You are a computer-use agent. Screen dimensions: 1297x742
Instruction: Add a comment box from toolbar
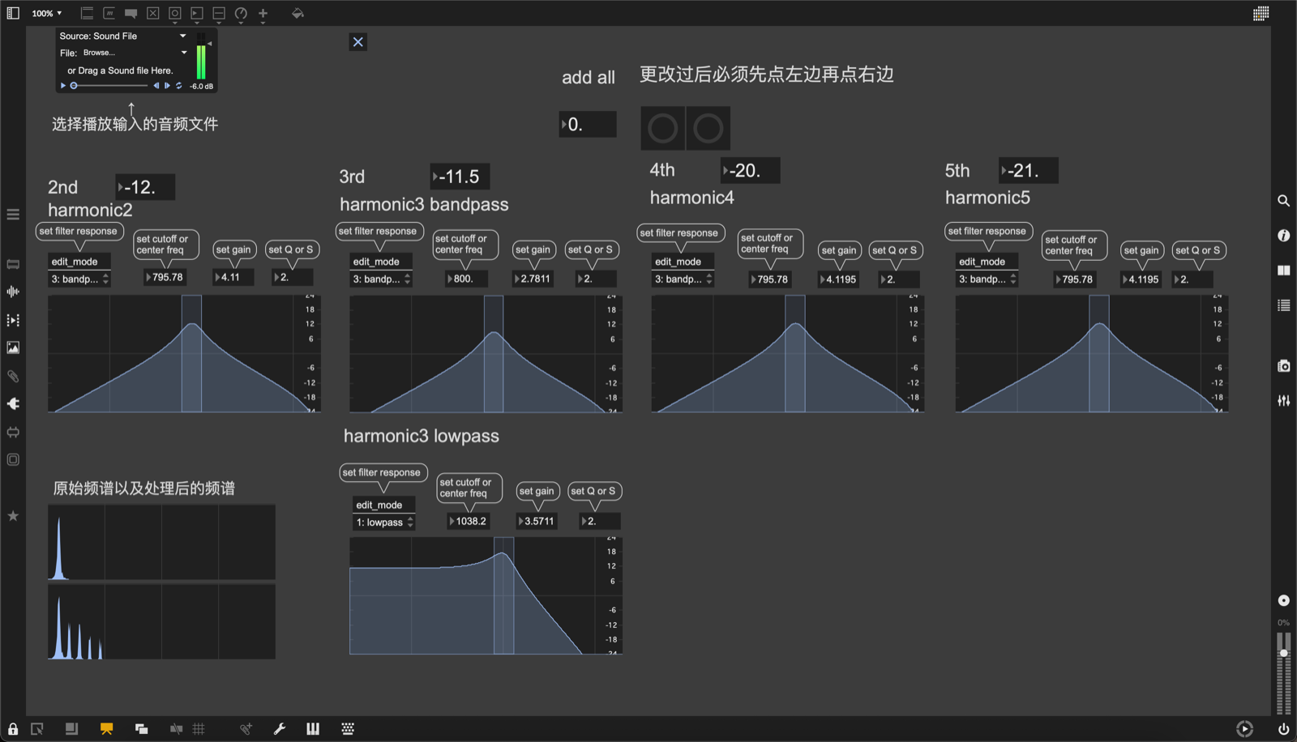coord(131,13)
